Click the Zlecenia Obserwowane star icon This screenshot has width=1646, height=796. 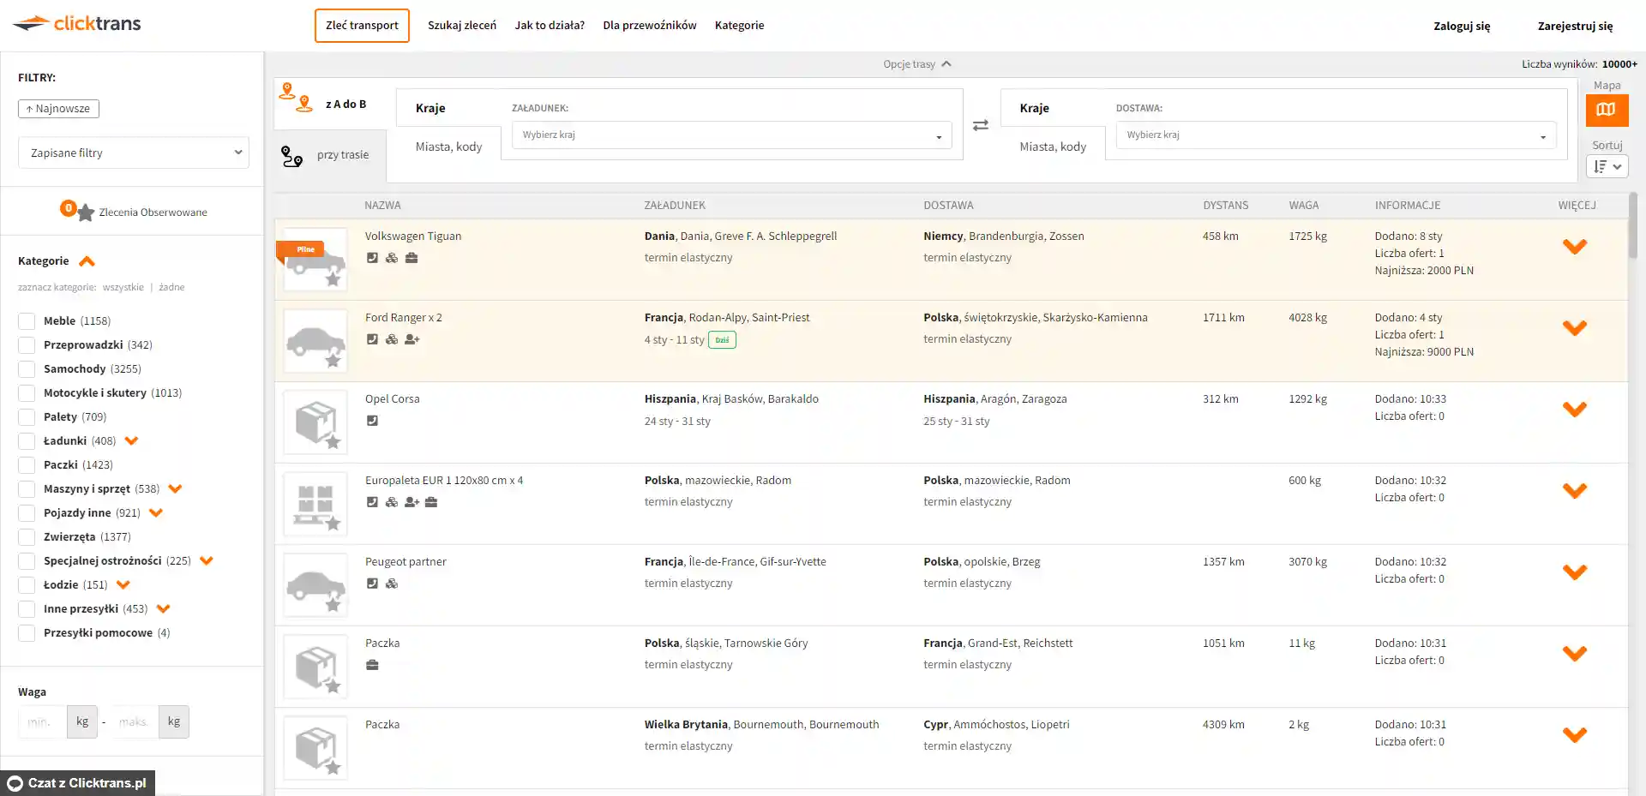pyautogui.click(x=85, y=212)
